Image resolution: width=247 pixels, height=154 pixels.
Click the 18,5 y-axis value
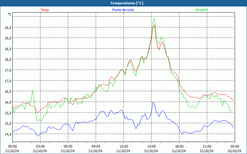click(x=8, y=49)
